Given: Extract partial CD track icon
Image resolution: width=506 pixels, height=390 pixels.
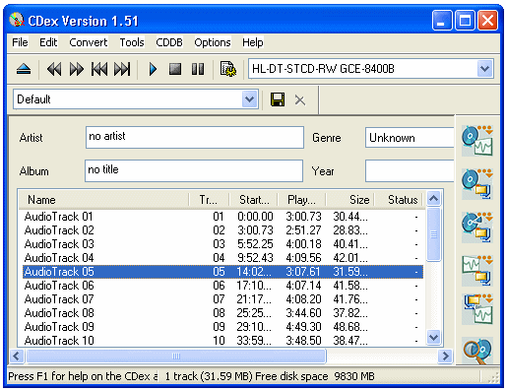Looking at the screenshot, I should [x=477, y=227].
